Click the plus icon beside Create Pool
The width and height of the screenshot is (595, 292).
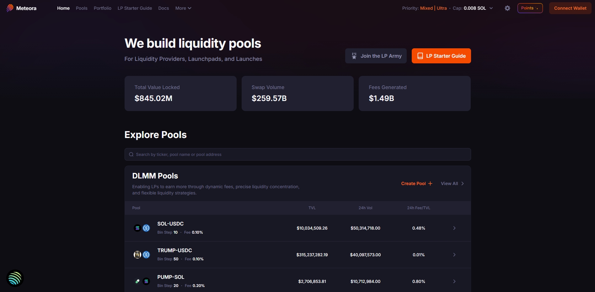pos(430,183)
